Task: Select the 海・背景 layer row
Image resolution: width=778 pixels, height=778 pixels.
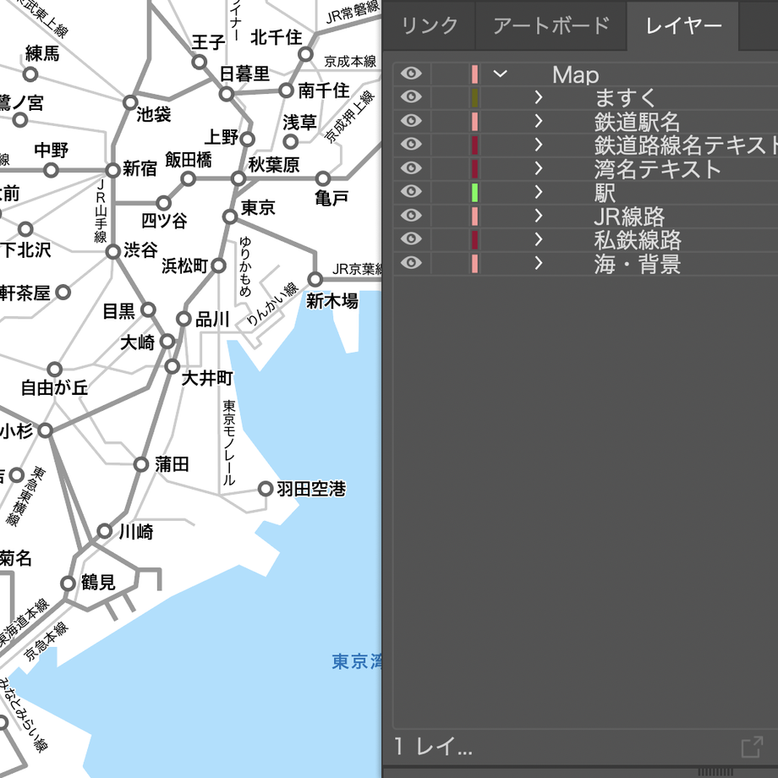Action: point(585,264)
